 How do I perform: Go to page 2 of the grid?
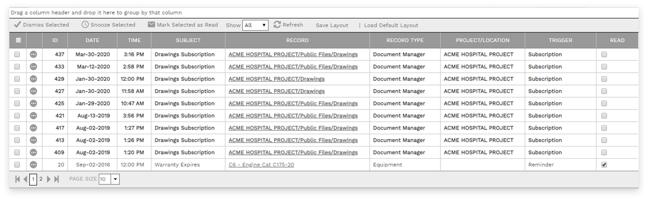41,179
